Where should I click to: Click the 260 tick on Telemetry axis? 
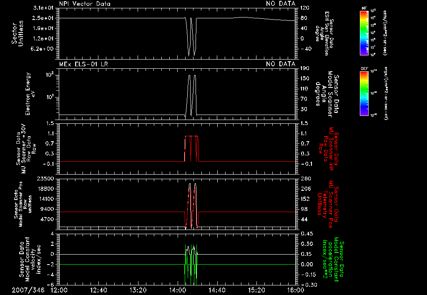[x=305, y=178]
